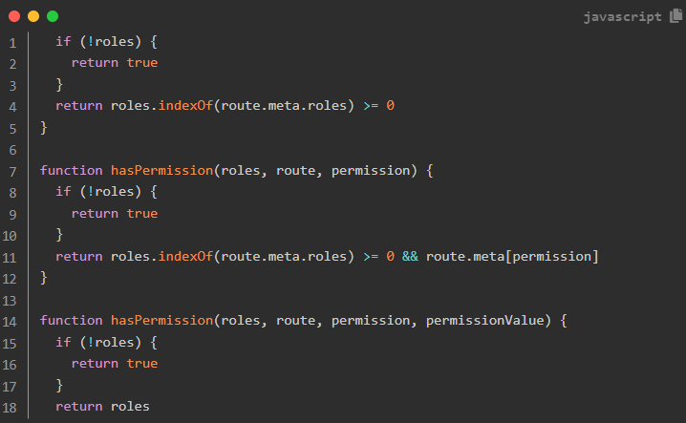
Task: Click the function keyword on line 14
Action: (x=72, y=320)
